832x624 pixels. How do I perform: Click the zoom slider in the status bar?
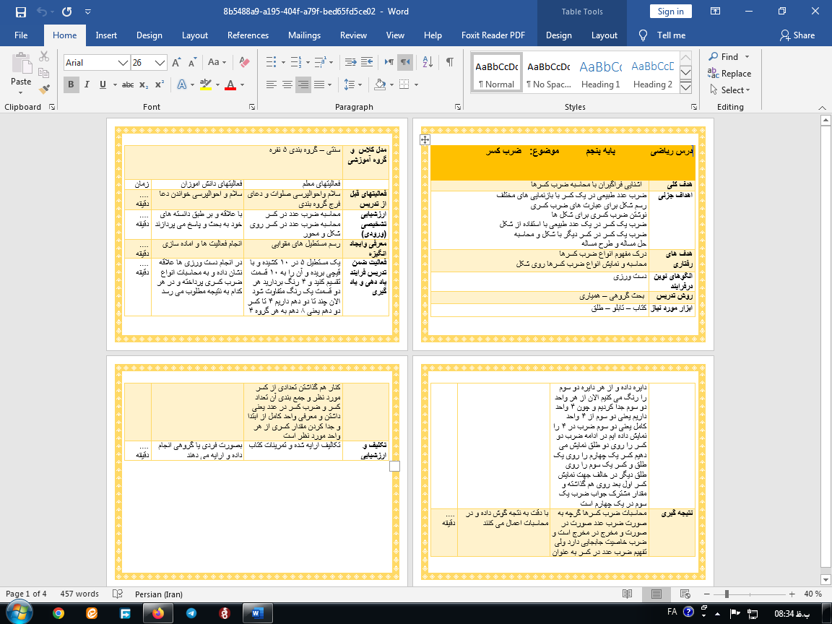(x=727, y=594)
